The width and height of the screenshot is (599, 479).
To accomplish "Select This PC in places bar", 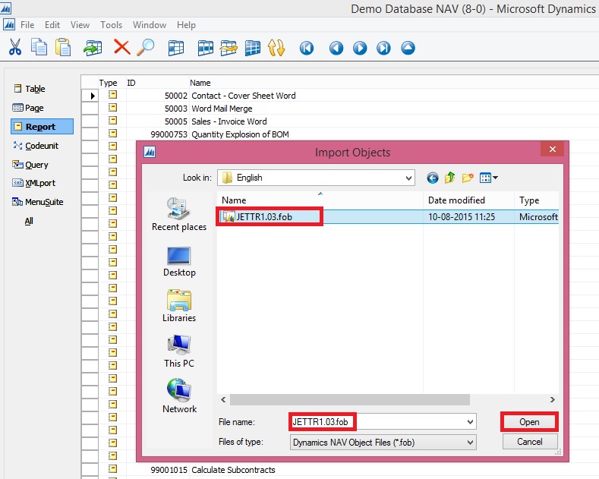I will click(x=179, y=351).
